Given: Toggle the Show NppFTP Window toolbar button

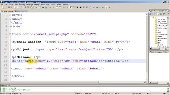Looking at the screenshot, I should click(x=106, y=7).
